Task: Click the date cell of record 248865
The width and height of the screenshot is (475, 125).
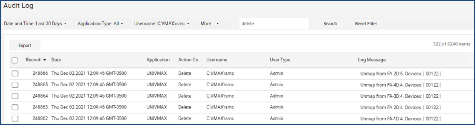Action: click(x=89, y=84)
